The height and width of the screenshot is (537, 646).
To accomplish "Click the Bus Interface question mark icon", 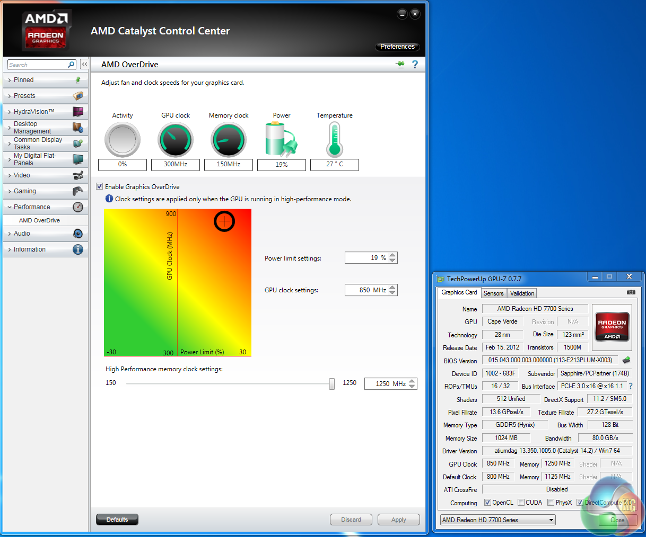I will (x=631, y=386).
